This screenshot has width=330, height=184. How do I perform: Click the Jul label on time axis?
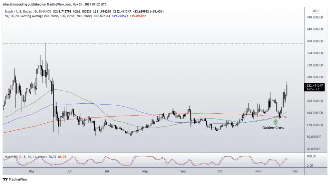(x=107, y=171)
